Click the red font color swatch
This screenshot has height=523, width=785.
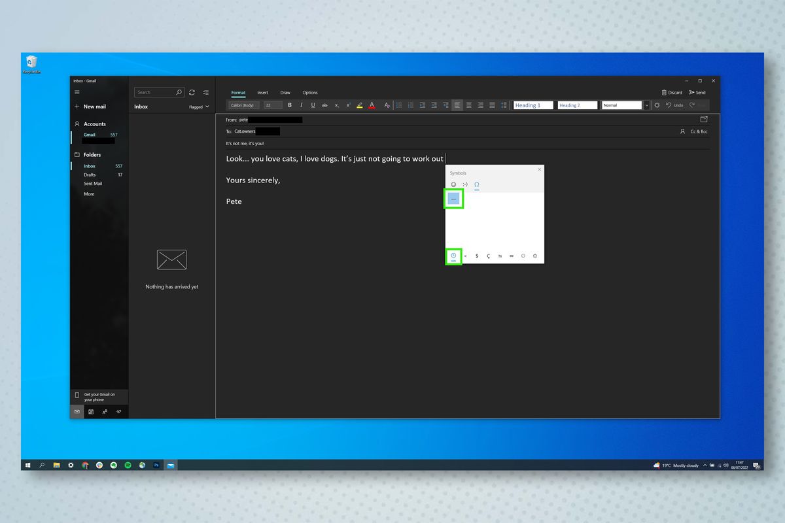pyautogui.click(x=372, y=105)
